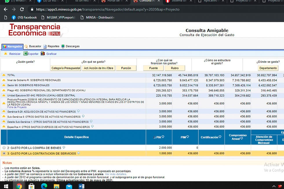Click the browser forward arrow
The width and height of the screenshot is (284, 189).
click(14, 9)
